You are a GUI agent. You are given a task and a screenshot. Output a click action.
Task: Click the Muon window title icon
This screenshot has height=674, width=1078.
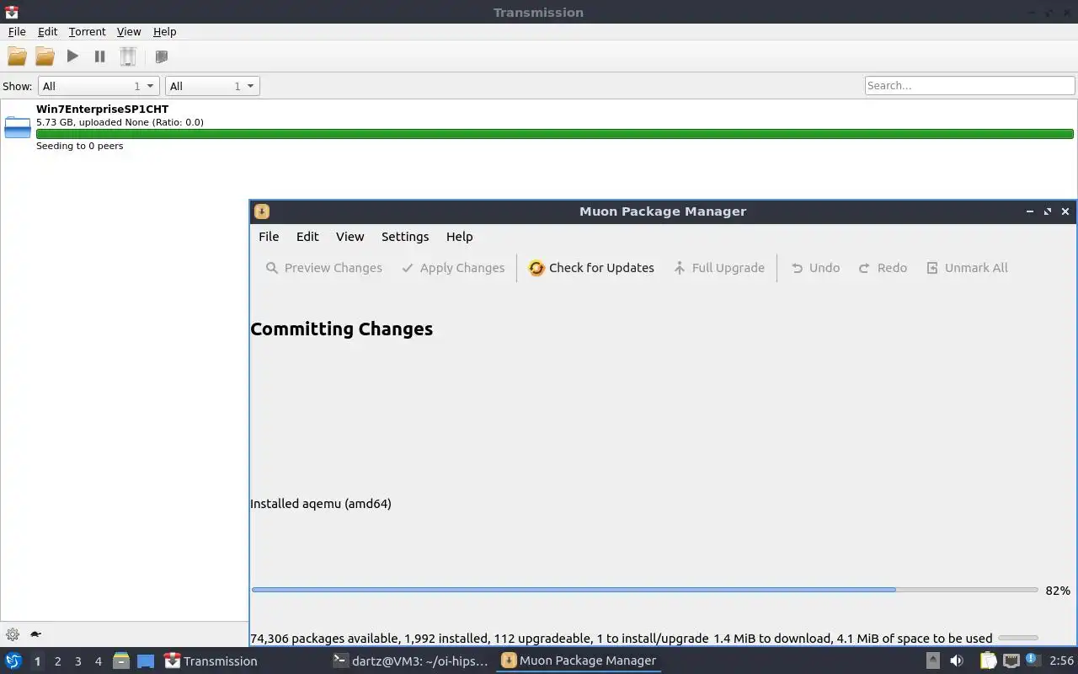[x=262, y=211]
